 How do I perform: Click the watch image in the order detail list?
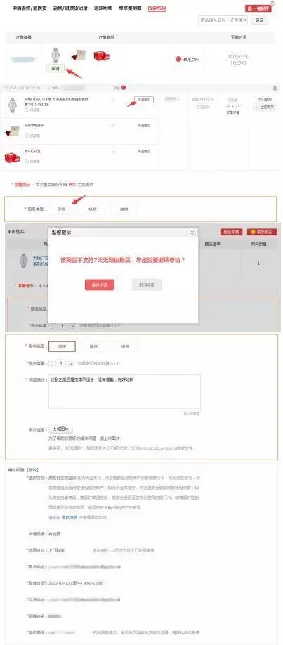pyautogui.click(x=13, y=105)
